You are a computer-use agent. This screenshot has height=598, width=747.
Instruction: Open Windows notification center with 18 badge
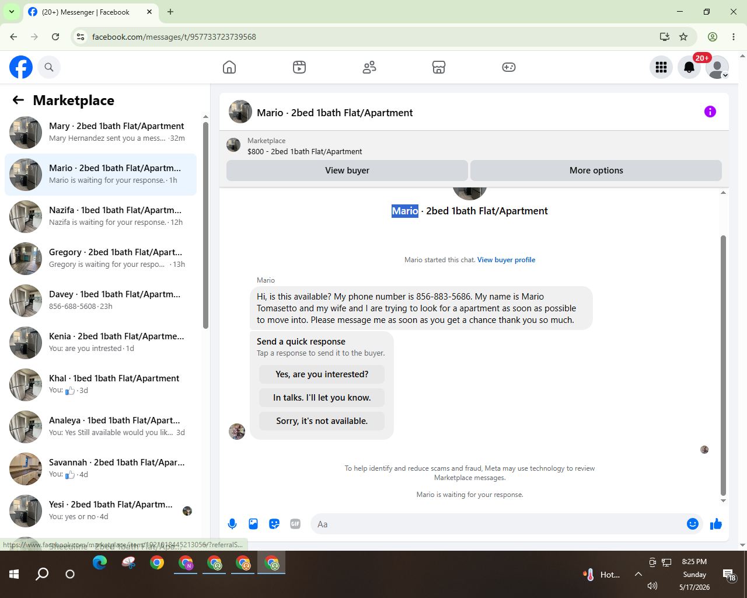pyautogui.click(x=729, y=575)
